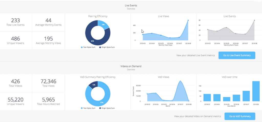Toggle Origin Bytes Sum legend under Peering Efficiency
Screen dimensions: 262x122
pos(106,47)
